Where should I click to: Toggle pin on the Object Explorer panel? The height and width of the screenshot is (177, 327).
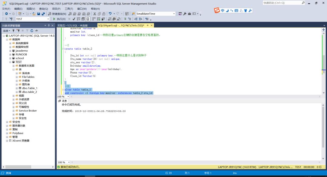point(48,25)
